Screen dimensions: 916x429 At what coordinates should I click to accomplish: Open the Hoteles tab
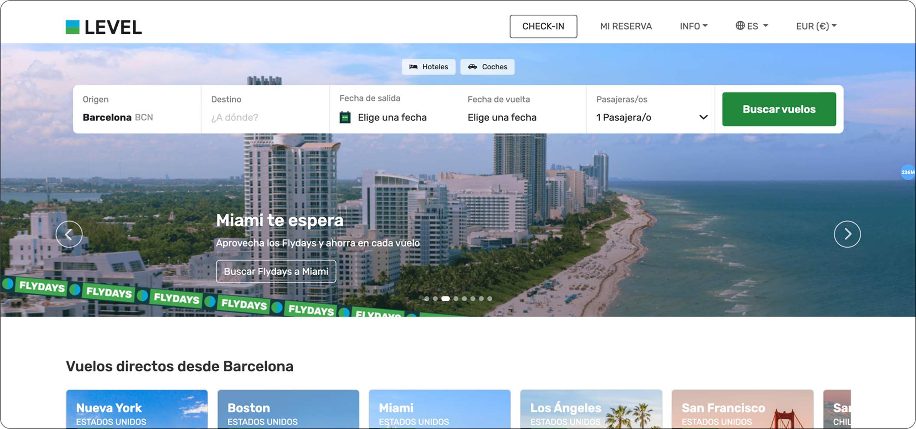(429, 67)
